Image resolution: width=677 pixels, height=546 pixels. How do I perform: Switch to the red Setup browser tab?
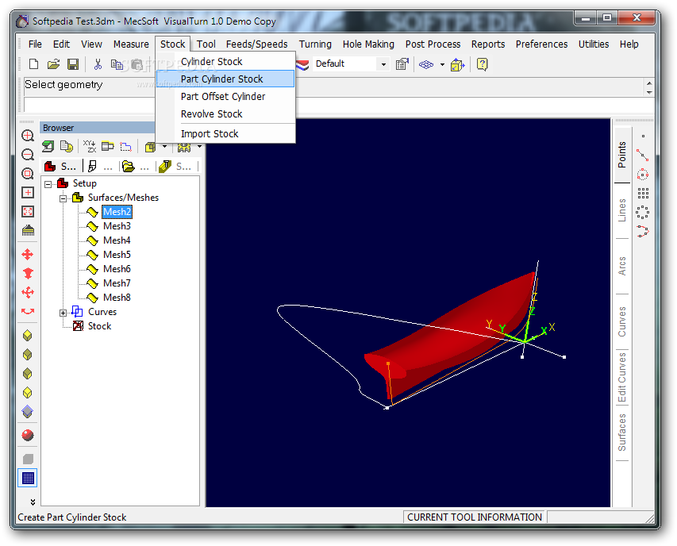coord(60,166)
